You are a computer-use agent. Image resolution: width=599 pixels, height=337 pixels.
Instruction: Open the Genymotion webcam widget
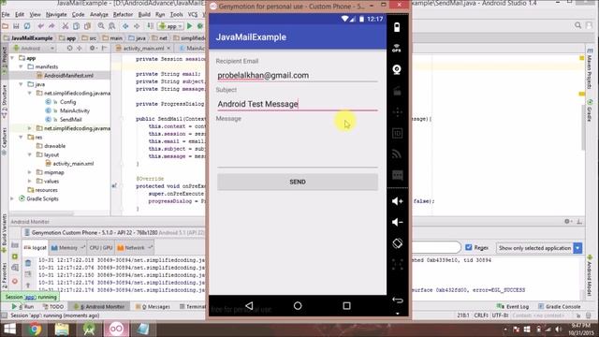point(397,69)
